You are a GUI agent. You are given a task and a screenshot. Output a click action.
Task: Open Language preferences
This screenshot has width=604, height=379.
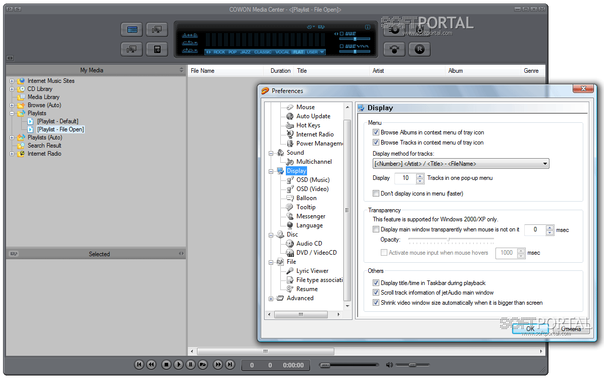[309, 225]
